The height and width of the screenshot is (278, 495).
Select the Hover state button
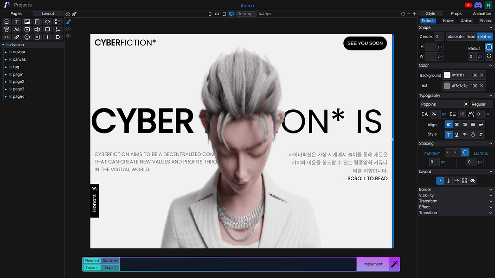pyautogui.click(x=448, y=20)
